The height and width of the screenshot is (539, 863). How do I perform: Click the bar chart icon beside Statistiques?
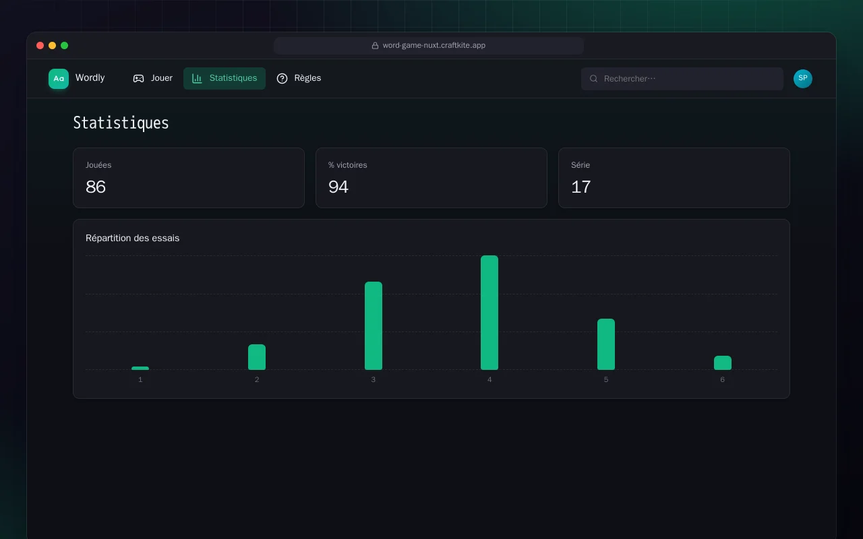[197, 79]
